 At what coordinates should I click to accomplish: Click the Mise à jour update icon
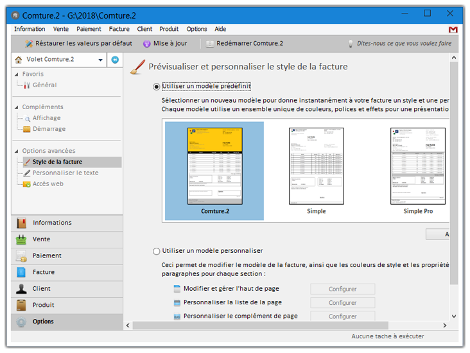coord(147,44)
